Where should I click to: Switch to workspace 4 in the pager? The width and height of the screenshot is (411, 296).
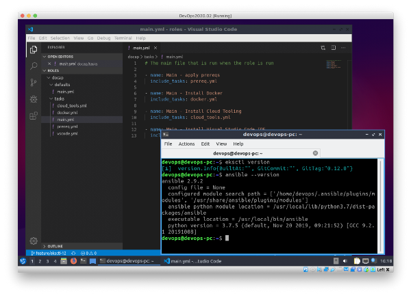tap(55, 261)
